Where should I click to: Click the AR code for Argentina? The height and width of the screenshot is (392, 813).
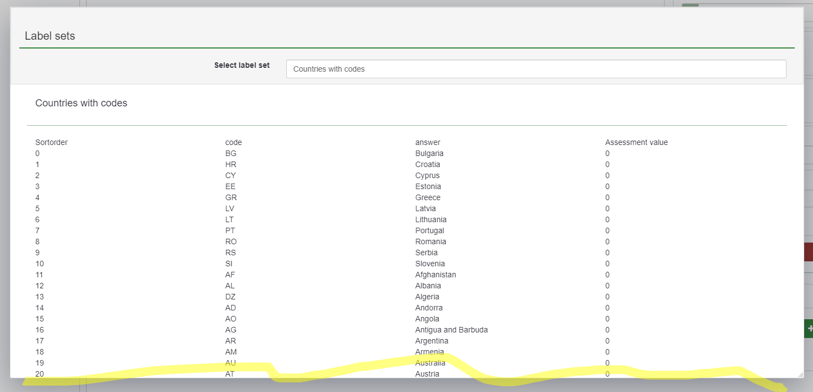pos(231,341)
